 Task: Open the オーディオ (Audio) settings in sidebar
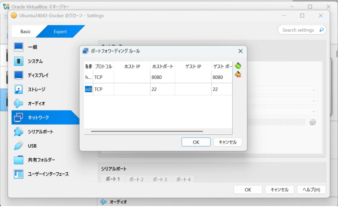pos(36,104)
